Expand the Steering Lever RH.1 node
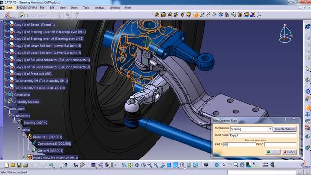This screenshot has height=175, width=311. point(5,32)
